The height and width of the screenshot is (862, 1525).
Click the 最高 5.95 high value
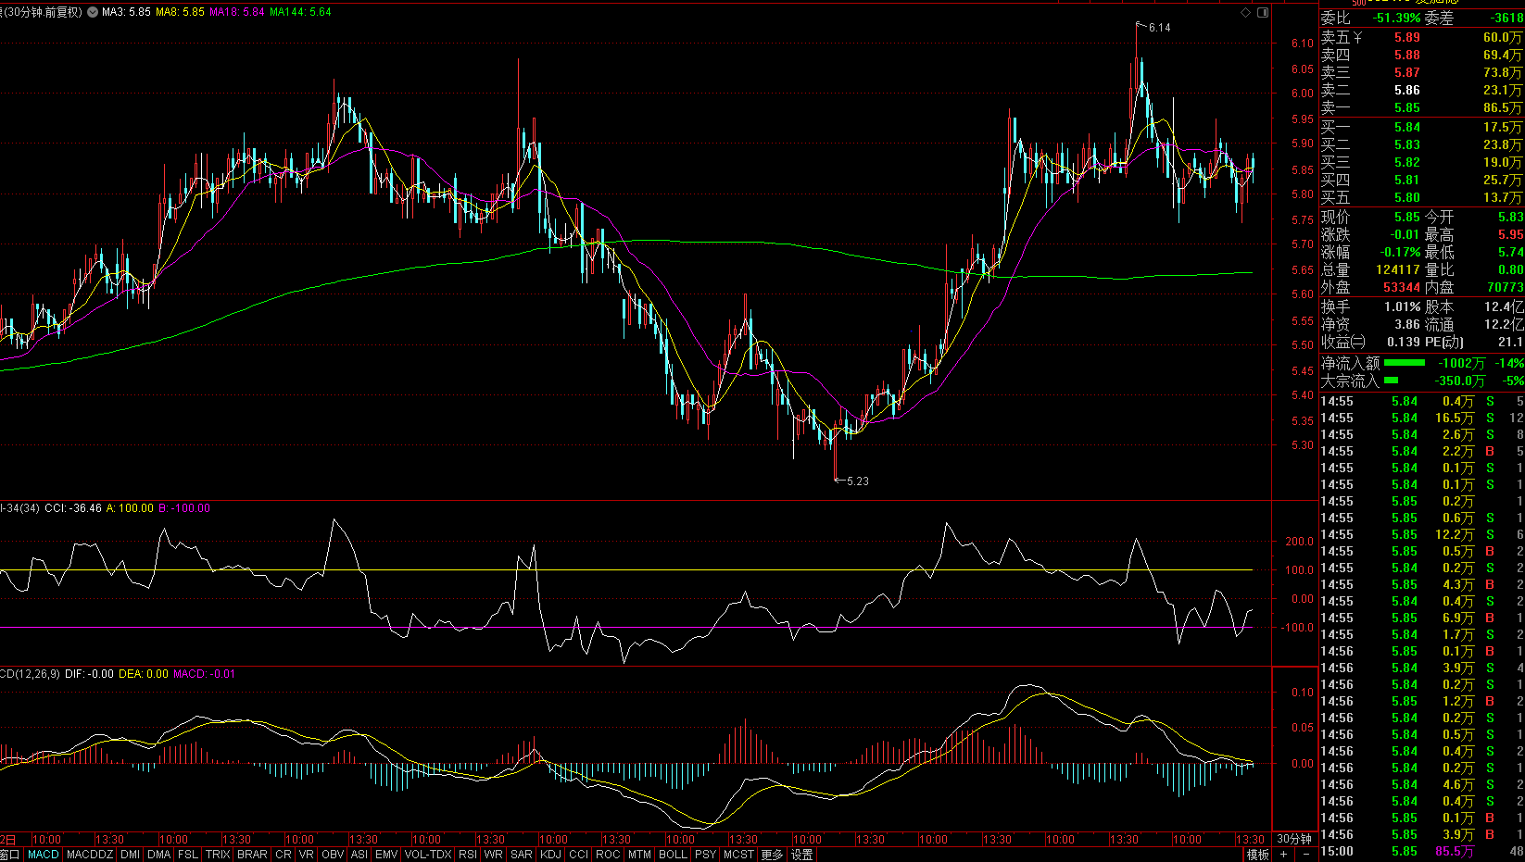click(1511, 234)
